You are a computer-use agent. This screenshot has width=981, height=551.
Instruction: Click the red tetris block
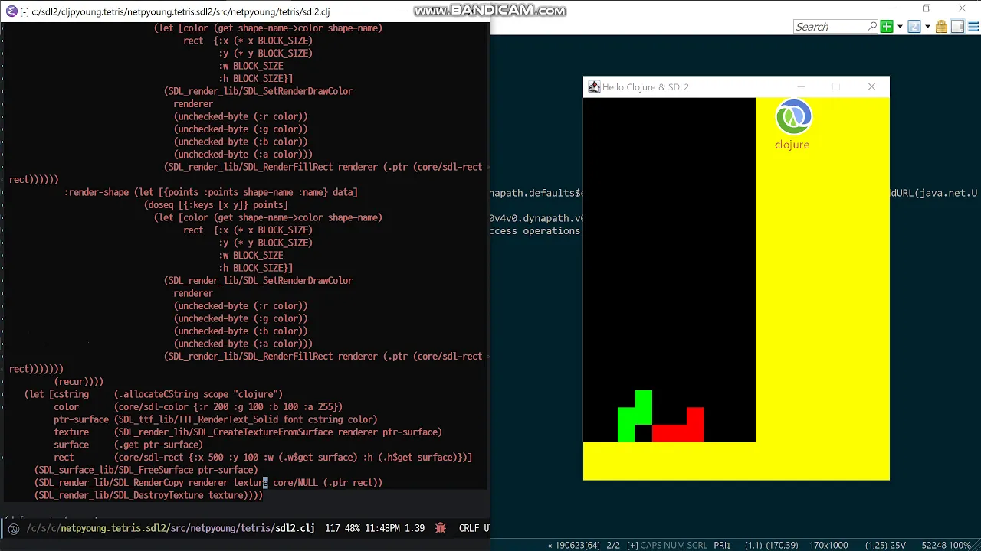pyautogui.click(x=678, y=425)
